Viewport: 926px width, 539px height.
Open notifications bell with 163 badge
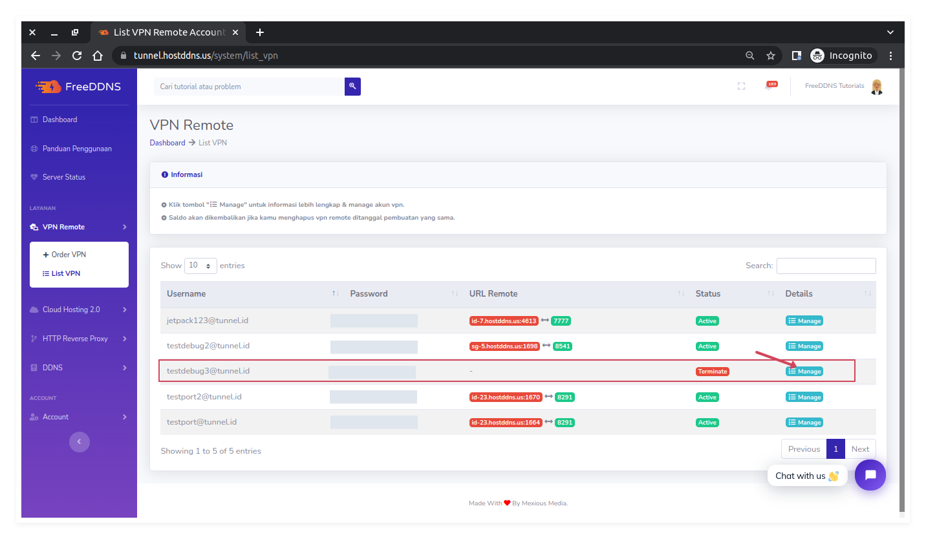[770, 86]
